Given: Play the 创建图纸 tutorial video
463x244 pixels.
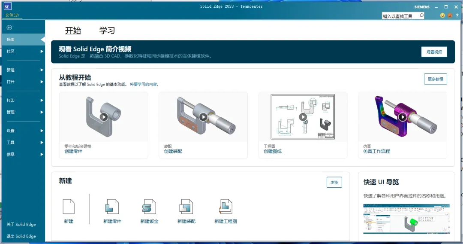Looking at the screenshot, I should click(303, 117).
